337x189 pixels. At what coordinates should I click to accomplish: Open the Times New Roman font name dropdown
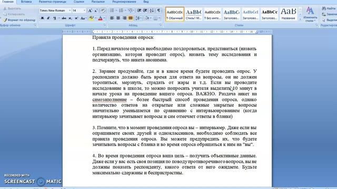70,10
